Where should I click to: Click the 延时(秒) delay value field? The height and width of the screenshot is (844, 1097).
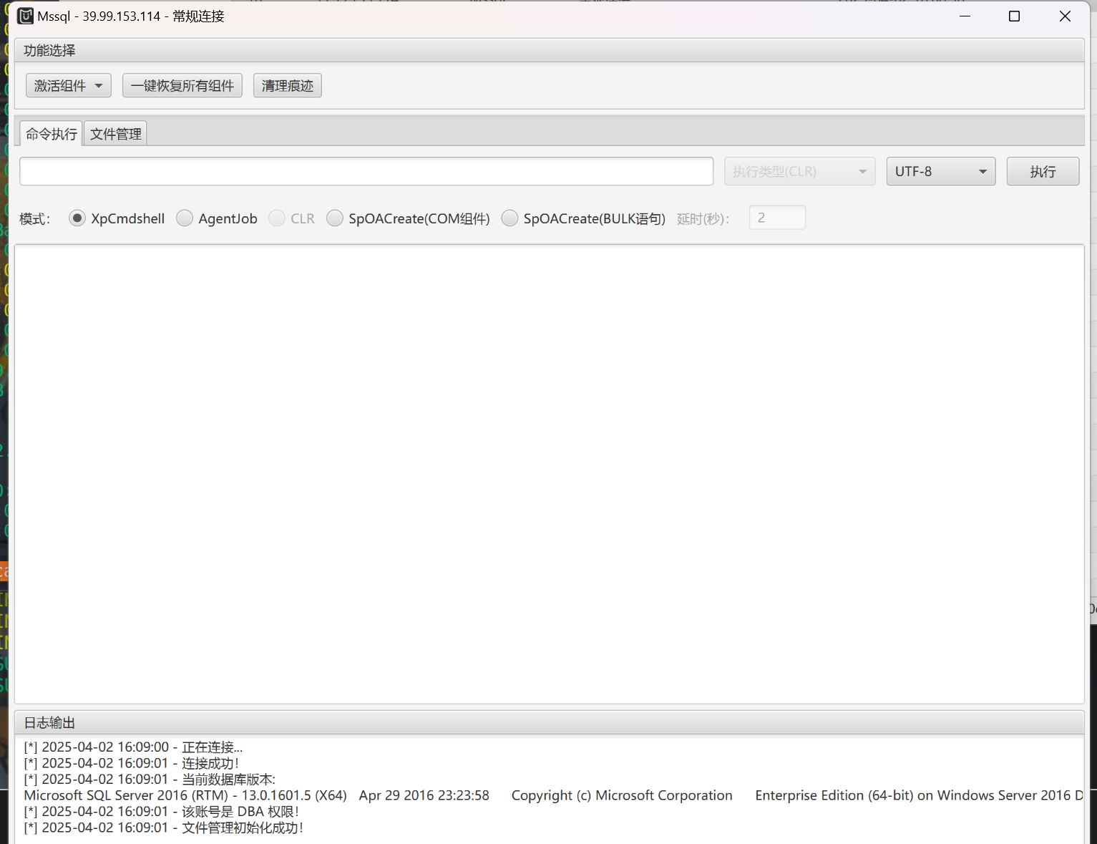tap(777, 218)
